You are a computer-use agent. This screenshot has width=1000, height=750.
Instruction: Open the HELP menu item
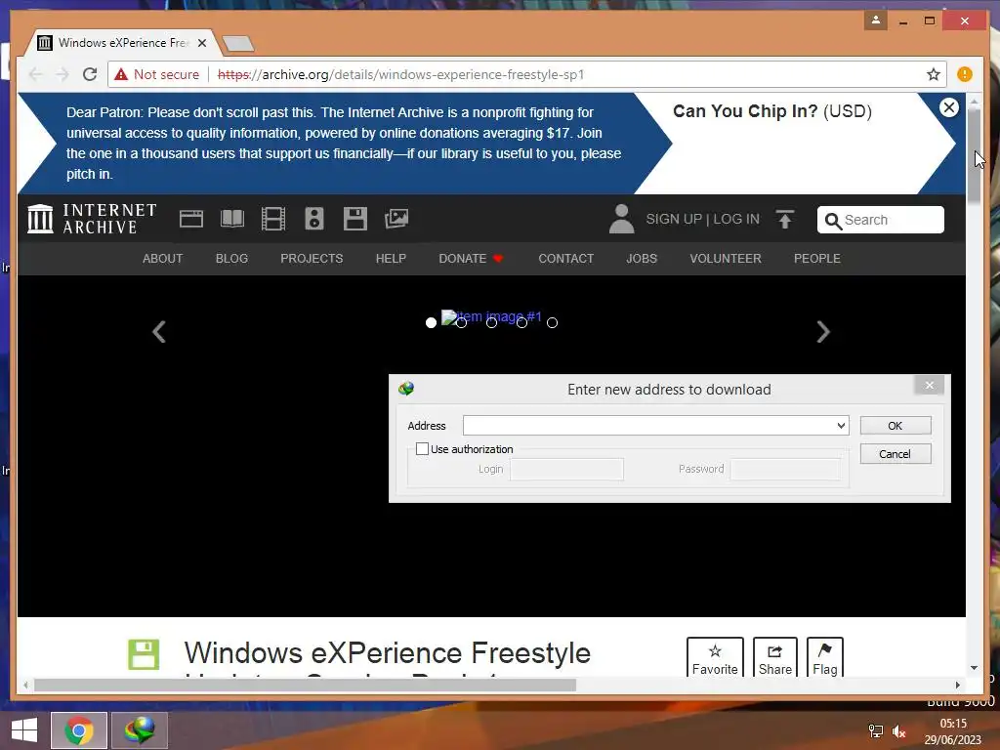(x=391, y=258)
